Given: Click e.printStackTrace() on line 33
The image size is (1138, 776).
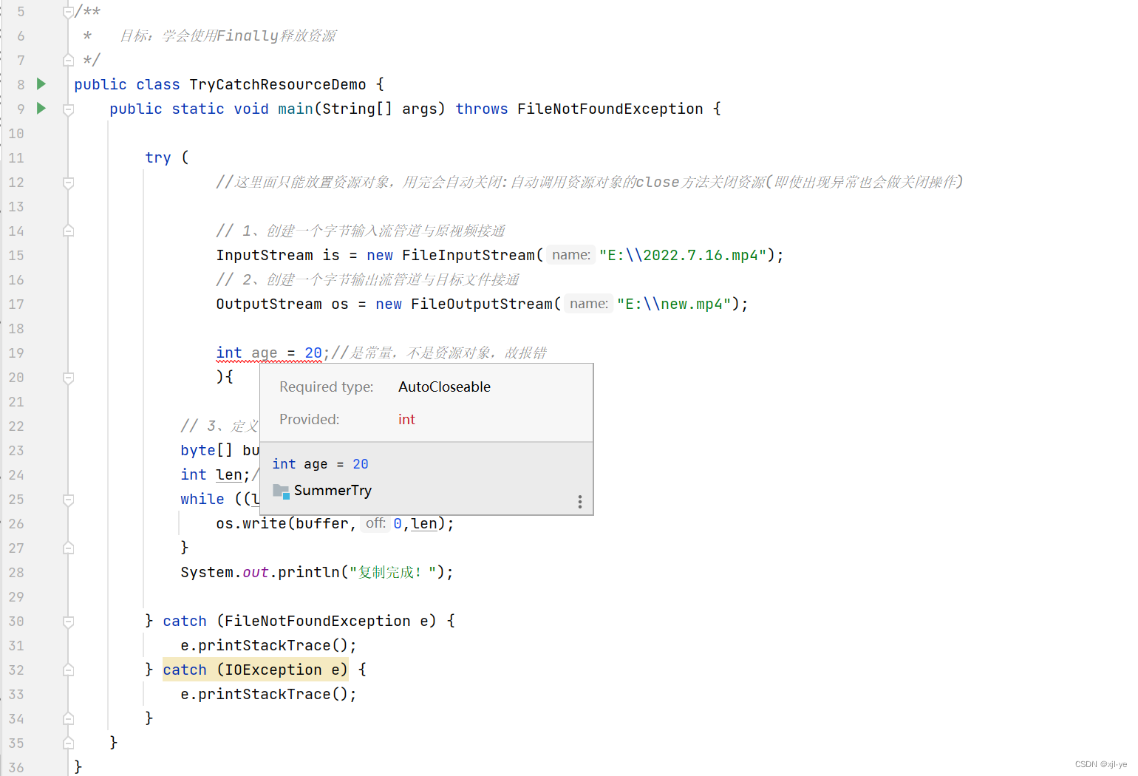Looking at the screenshot, I should click(x=268, y=694).
